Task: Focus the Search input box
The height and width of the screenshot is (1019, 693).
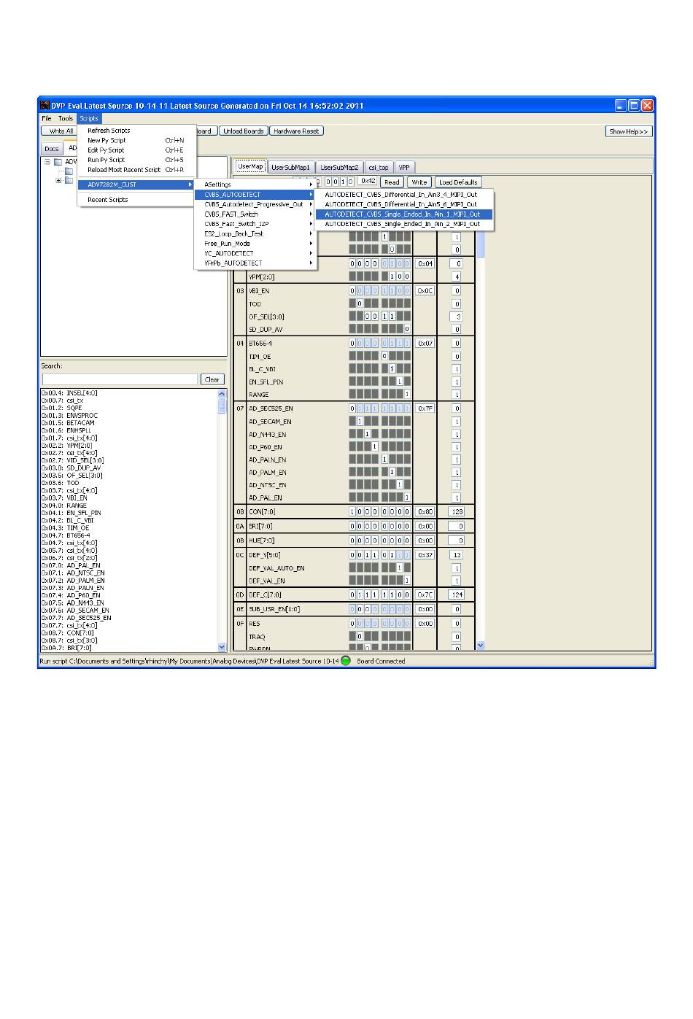Action: pos(120,379)
